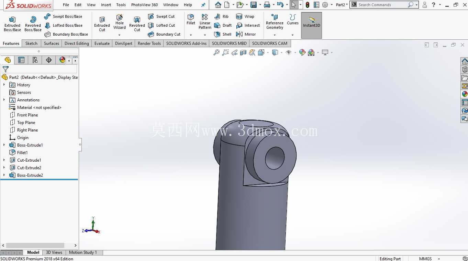Open the Appearances task pane tab
The height and width of the screenshot is (261, 468).
[465, 94]
